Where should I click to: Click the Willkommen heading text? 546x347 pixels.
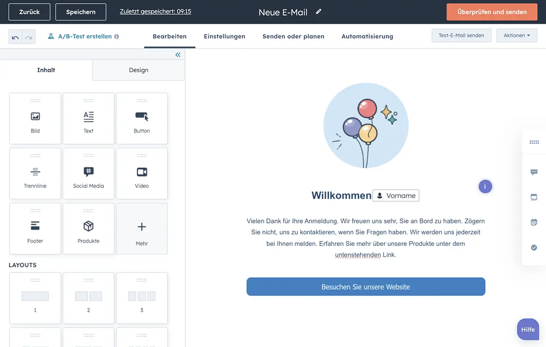[341, 195]
